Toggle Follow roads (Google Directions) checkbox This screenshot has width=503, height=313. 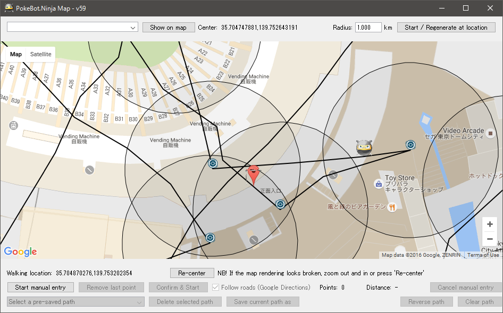coord(215,288)
